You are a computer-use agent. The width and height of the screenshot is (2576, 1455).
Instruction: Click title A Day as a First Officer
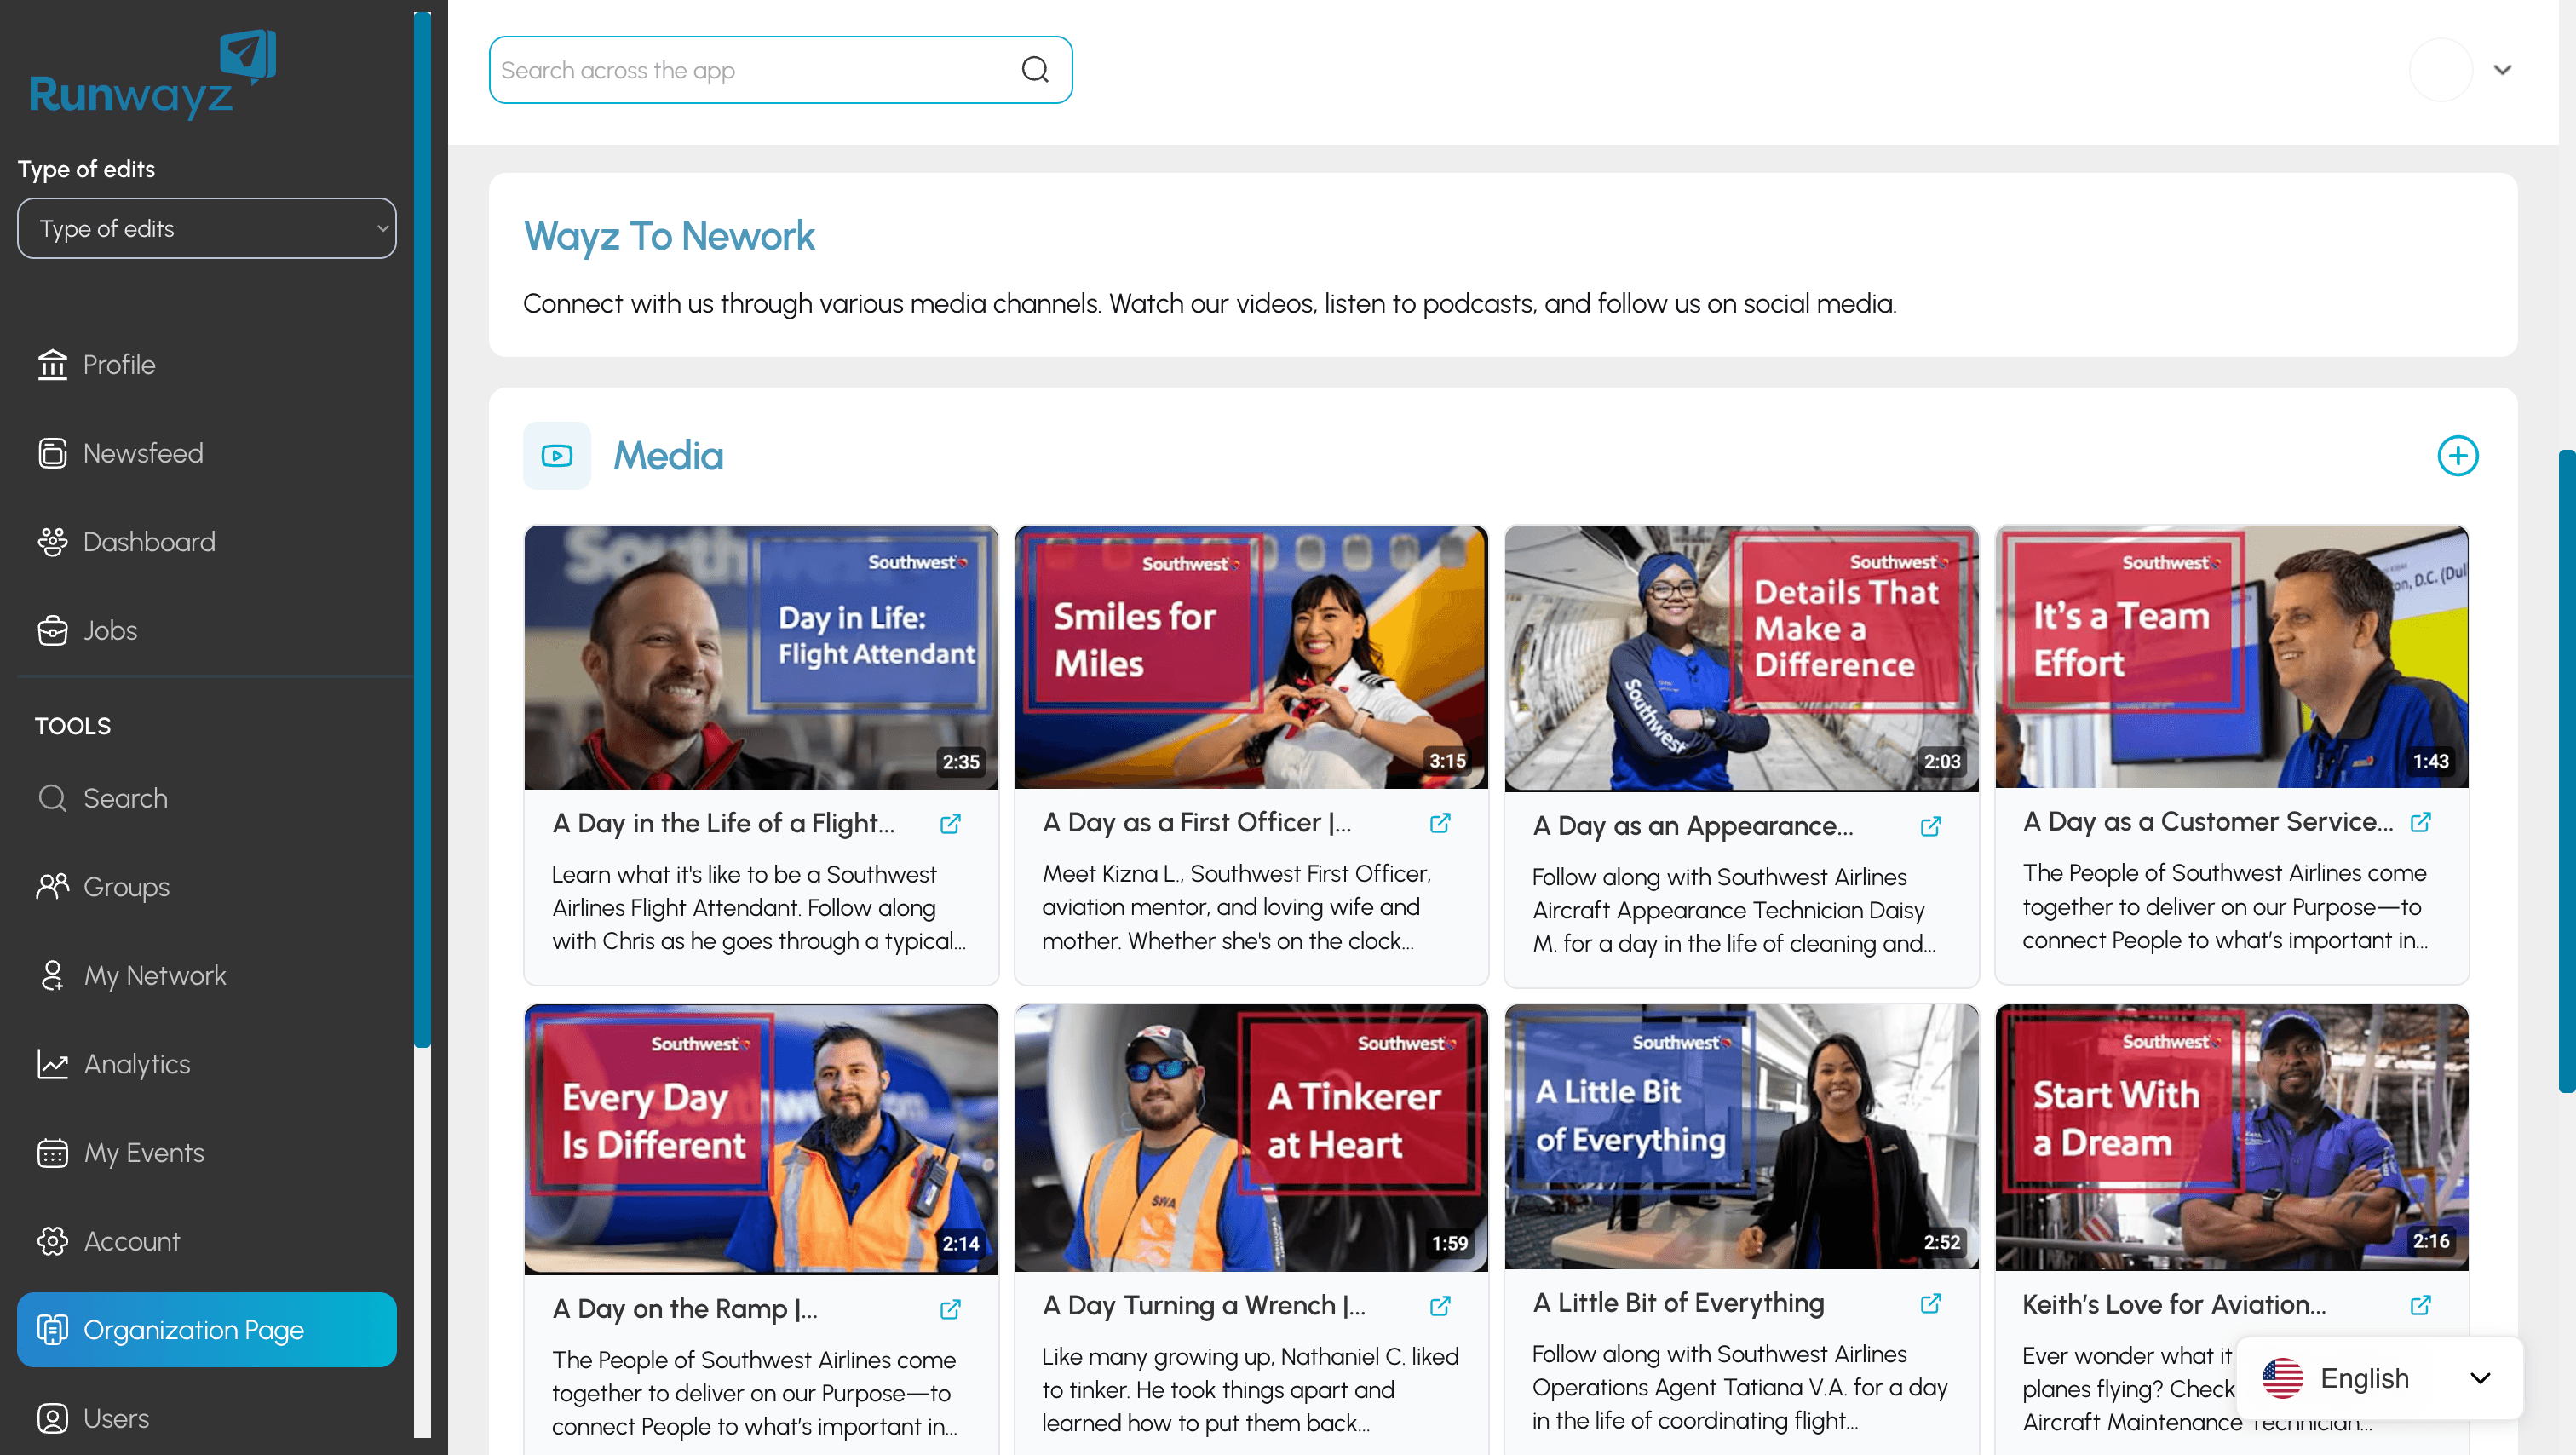pos(1197,822)
